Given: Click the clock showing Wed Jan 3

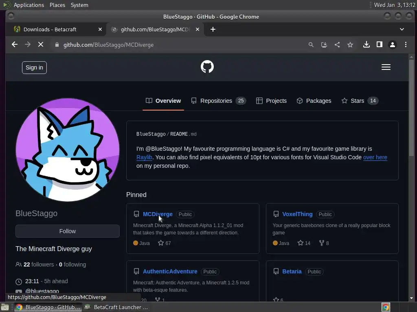Looking at the screenshot, I should 394,5.
